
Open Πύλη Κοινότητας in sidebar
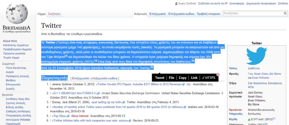pyautogui.click(x=16, y=68)
